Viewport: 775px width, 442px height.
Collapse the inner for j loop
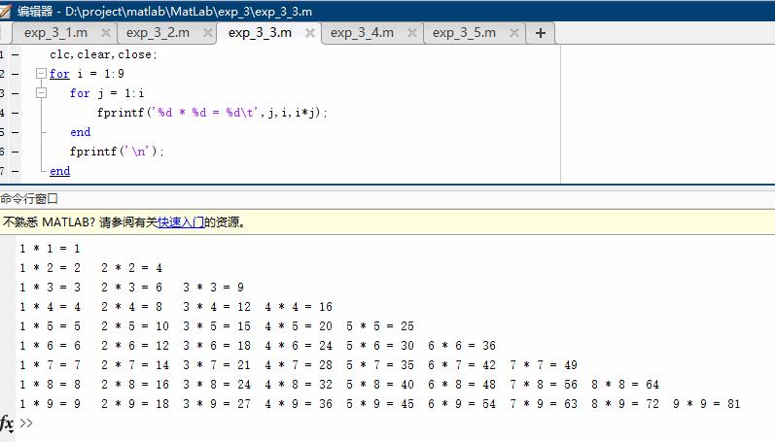pyautogui.click(x=42, y=93)
